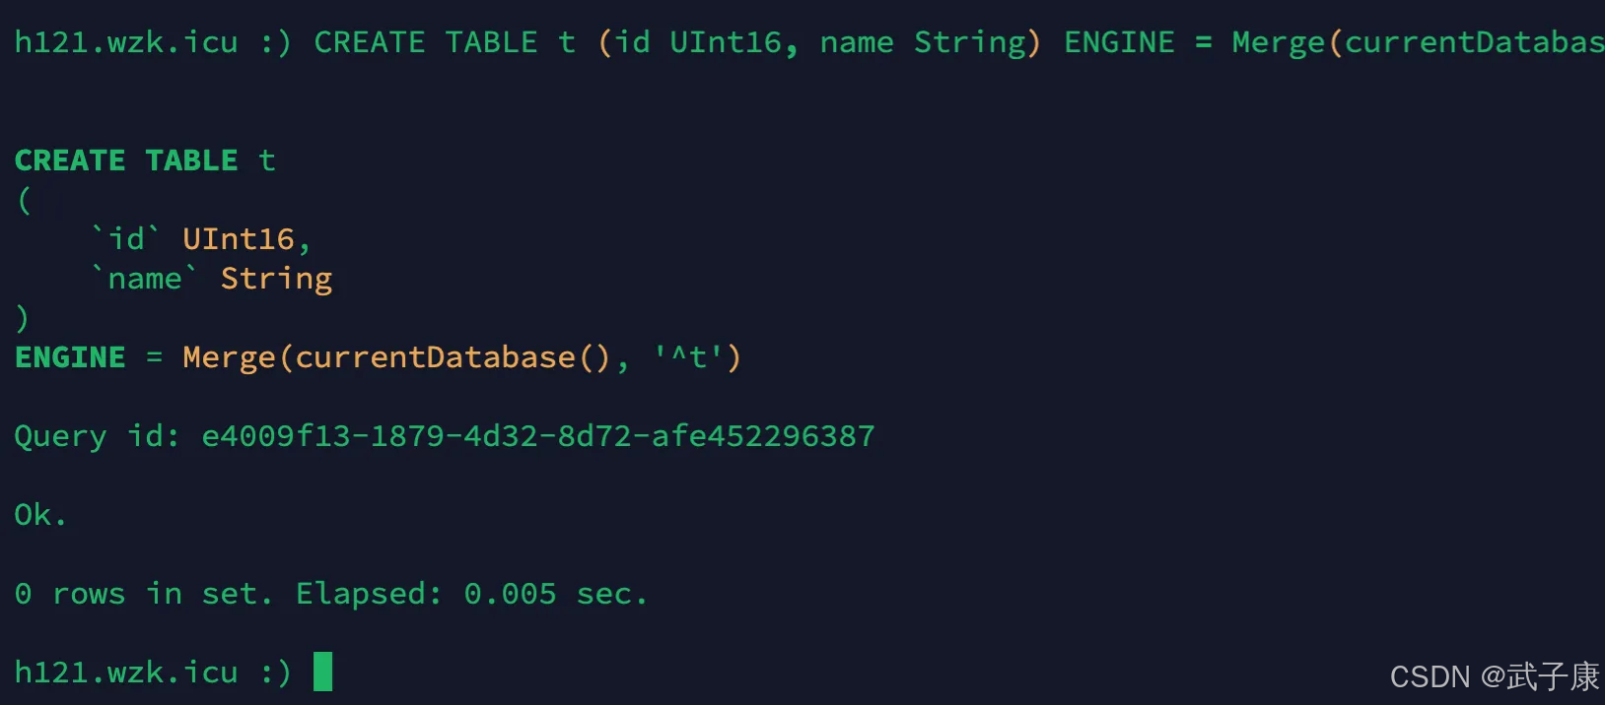Click 'ENGINE =' in the top command line
The height and width of the screenshot is (705, 1605).
(x=1138, y=42)
